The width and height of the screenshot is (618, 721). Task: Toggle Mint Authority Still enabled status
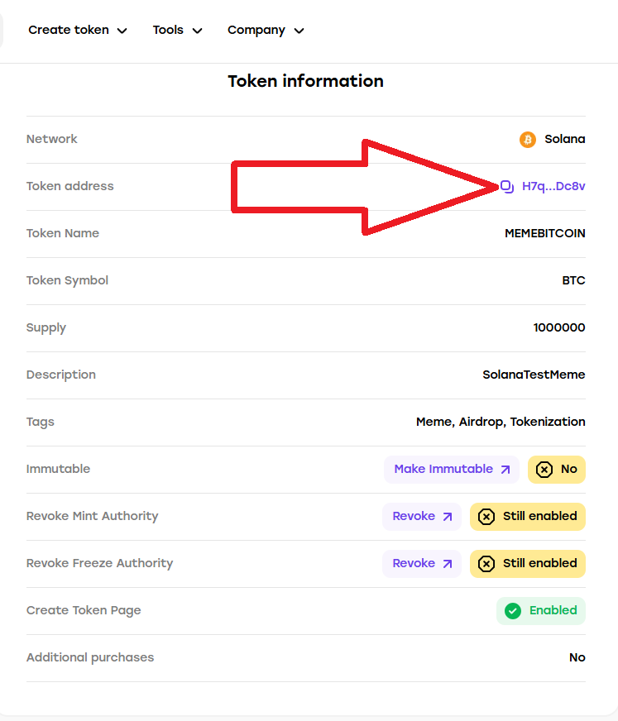(x=528, y=517)
